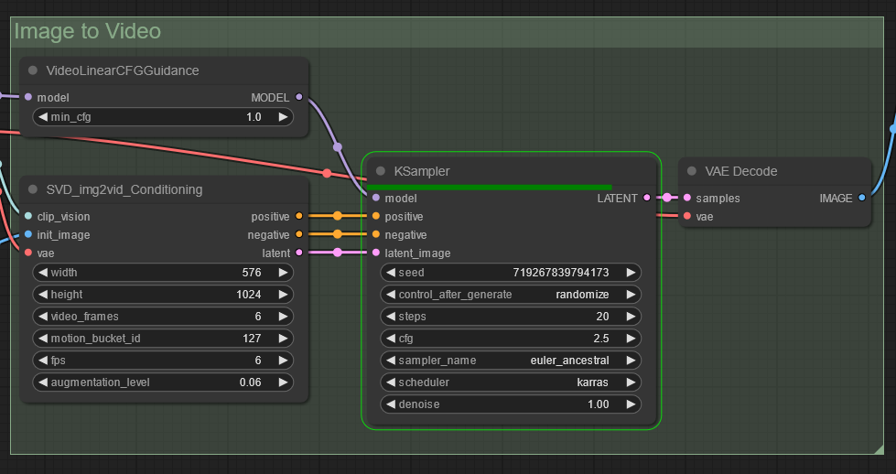Click the Image to Video group title
The height and width of the screenshot is (474, 896).
point(88,32)
